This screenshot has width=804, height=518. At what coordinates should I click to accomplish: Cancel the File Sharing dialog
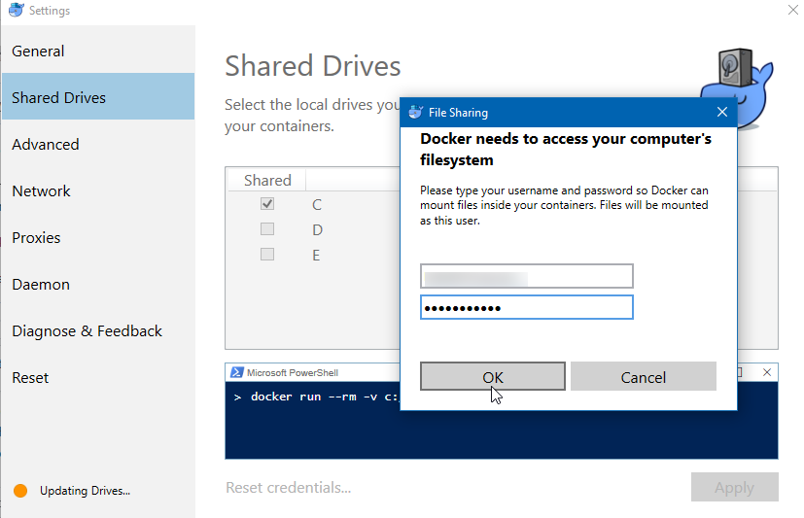643,376
